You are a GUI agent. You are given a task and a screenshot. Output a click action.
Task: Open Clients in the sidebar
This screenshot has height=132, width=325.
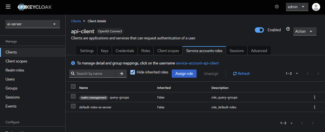point(33,52)
